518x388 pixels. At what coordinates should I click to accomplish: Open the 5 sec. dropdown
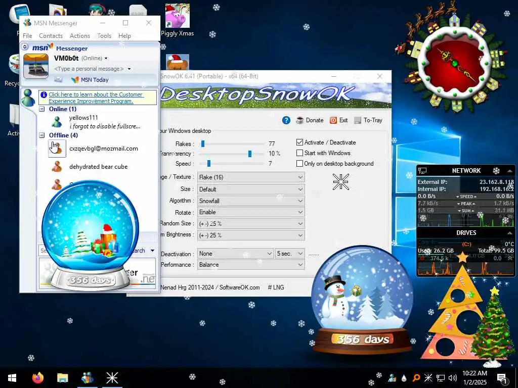click(290, 254)
